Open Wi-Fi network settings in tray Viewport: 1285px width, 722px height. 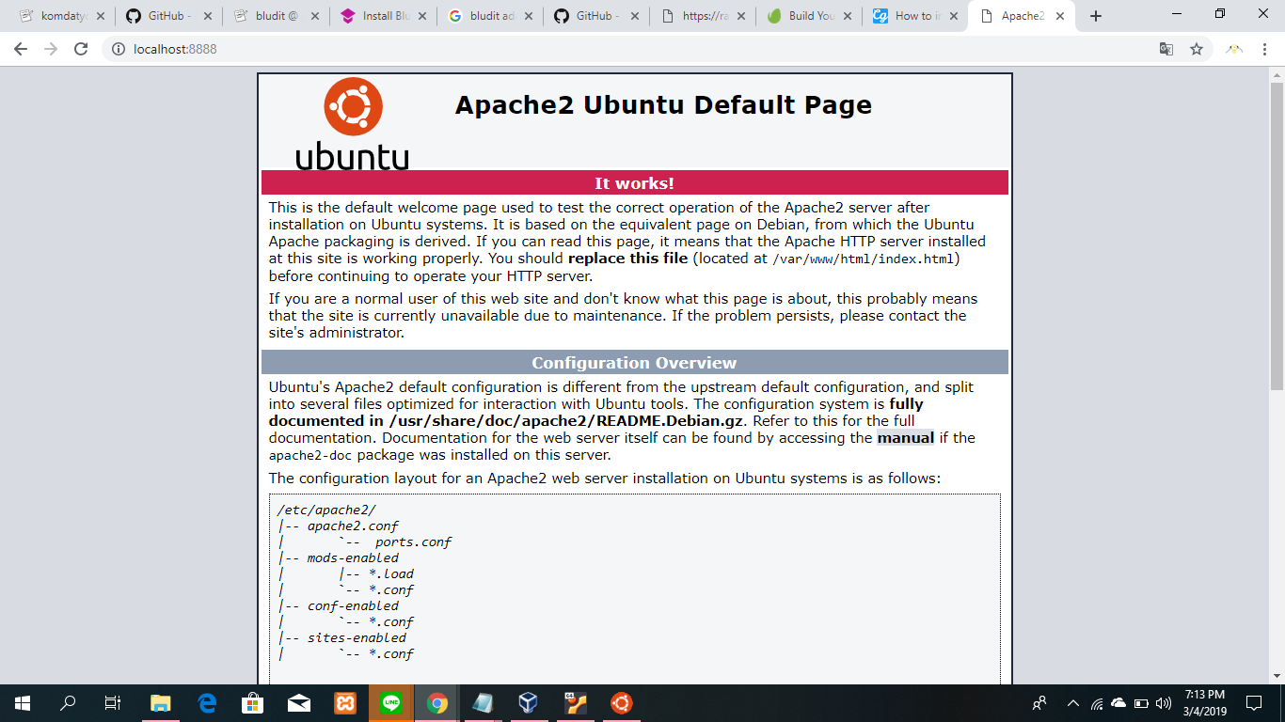click(1097, 703)
